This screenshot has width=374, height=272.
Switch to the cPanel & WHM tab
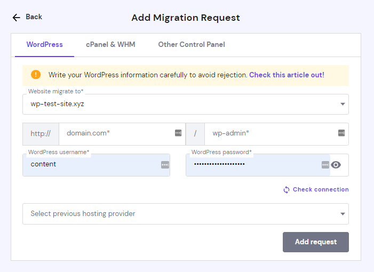pos(110,45)
